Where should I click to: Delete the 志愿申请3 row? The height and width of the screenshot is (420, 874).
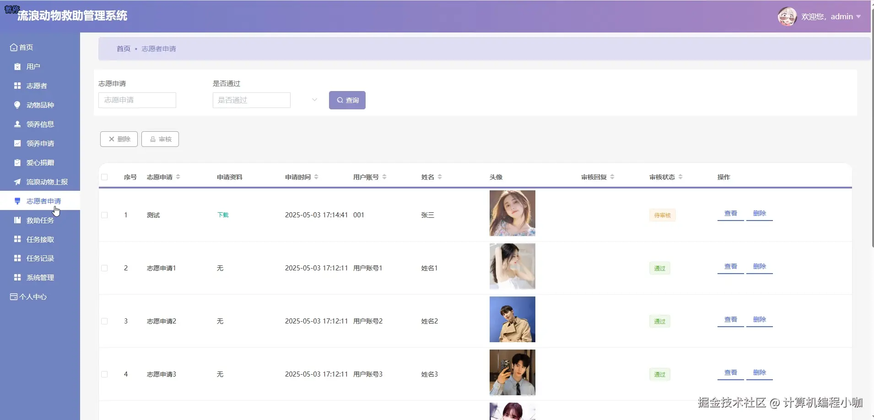click(760, 373)
